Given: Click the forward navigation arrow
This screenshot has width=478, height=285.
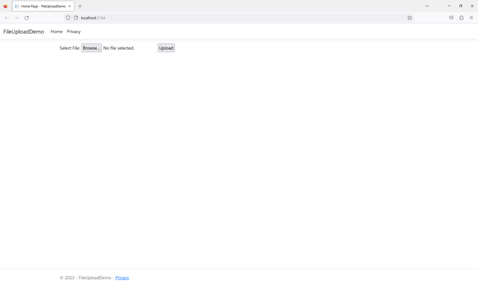Looking at the screenshot, I should (16, 18).
